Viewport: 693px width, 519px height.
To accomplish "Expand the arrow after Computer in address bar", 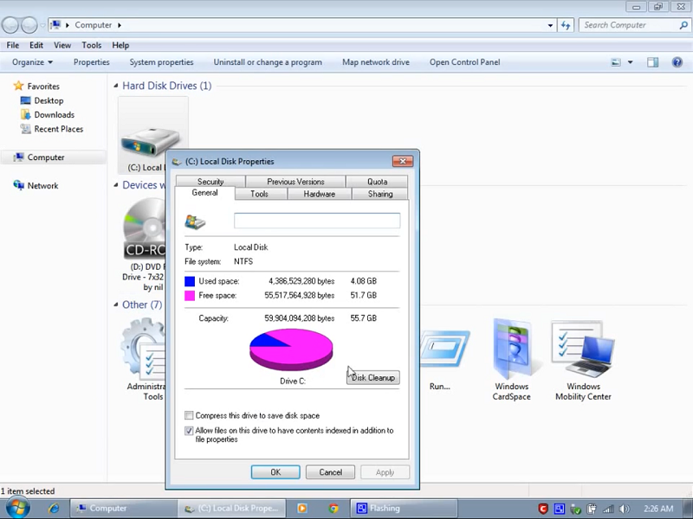I will pyautogui.click(x=120, y=25).
